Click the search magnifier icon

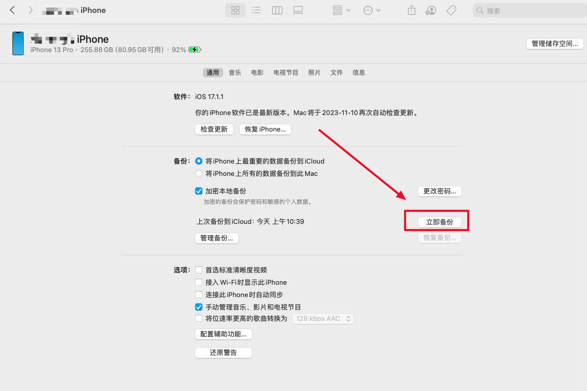point(480,10)
